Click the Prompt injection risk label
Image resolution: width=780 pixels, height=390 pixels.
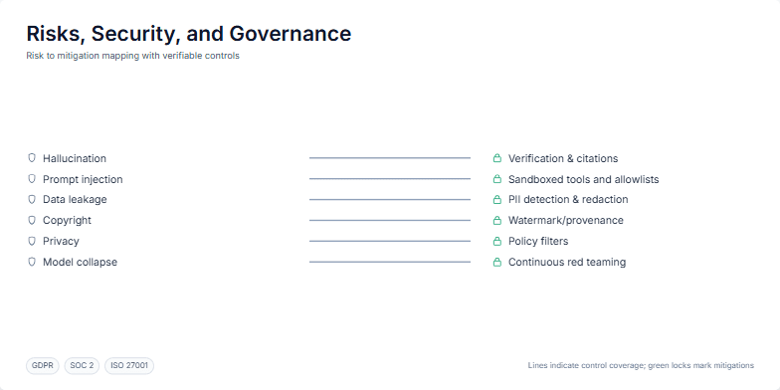coord(83,179)
